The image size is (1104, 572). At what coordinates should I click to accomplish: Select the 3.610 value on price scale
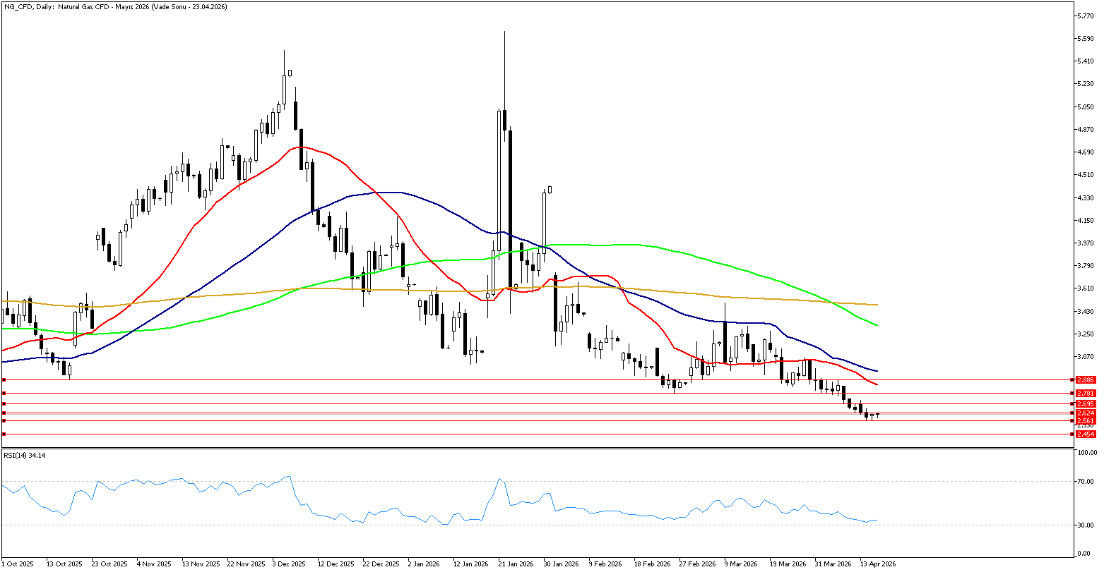1086,288
